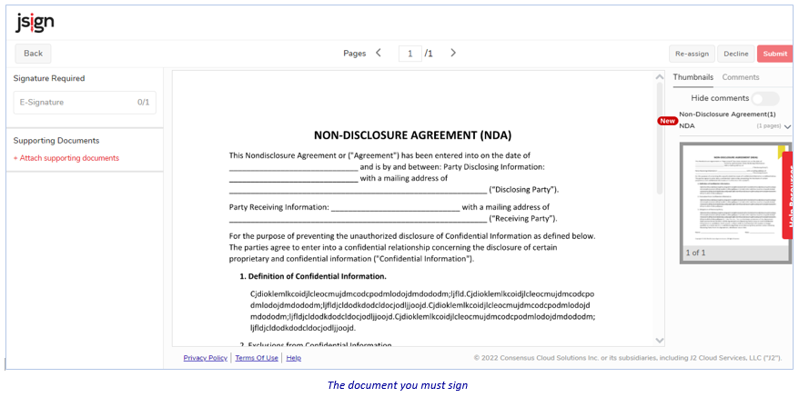Switch to the Comments tab
Image resolution: width=799 pixels, height=397 pixels.
click(x=741, y=77)
